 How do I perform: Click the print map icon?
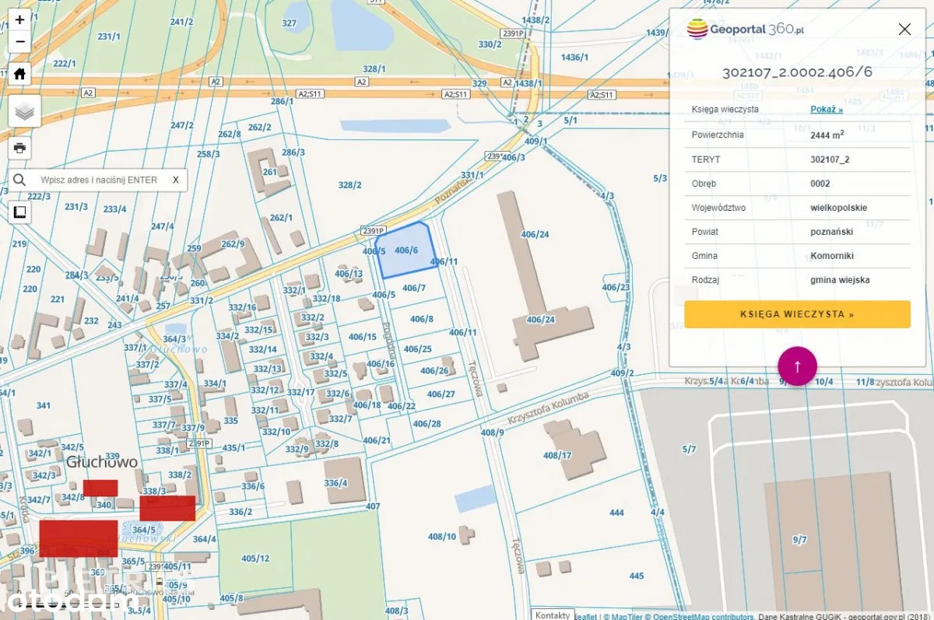(x=19, y=148)
